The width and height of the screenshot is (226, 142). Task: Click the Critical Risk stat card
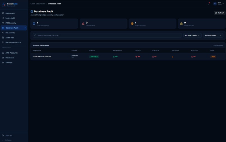pyautogui.click(x=103, y=24)
